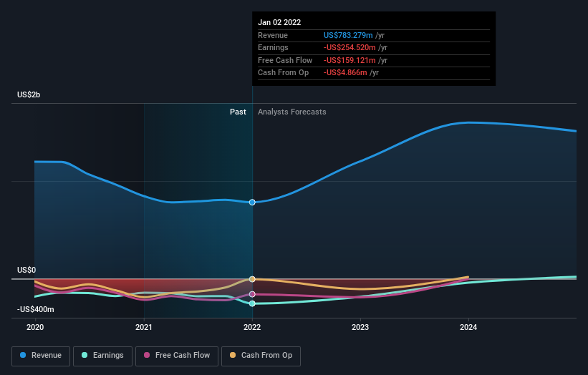This screenshot has height=375, width=588.
Task: Select the 2020 x-axis label
Action: (35, 327)
